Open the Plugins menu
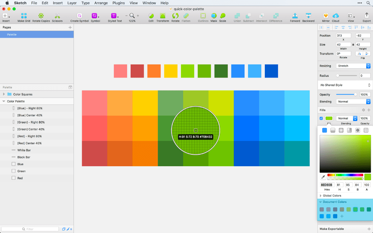The image size is (373, 233). coord(119,3)
